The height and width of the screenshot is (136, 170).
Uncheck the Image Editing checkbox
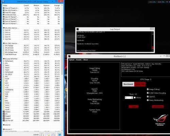pyautogui.click(x=148, y=89)
